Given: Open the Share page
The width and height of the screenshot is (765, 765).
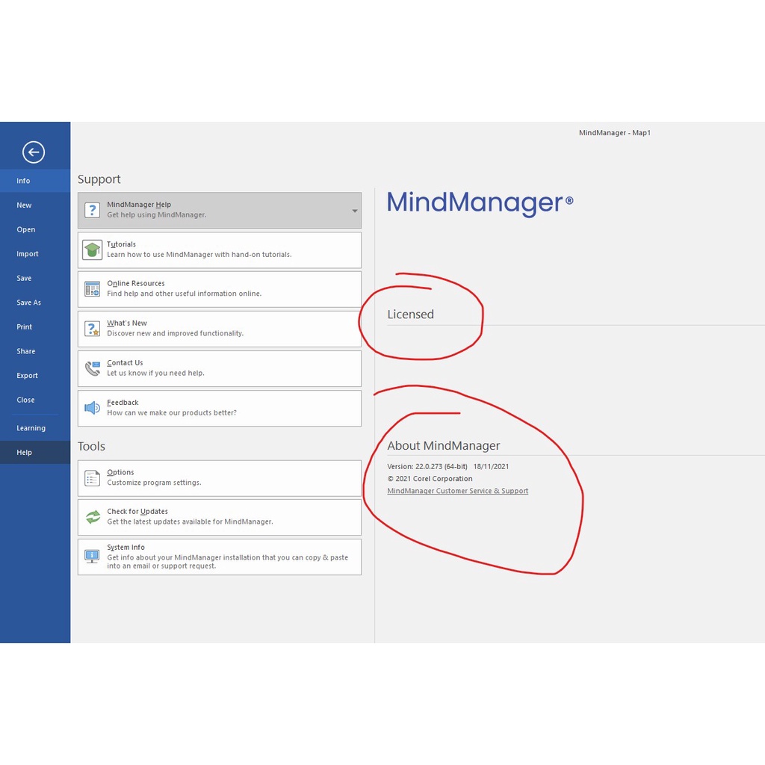Looking at the screenshot, I should click(35, 351).
